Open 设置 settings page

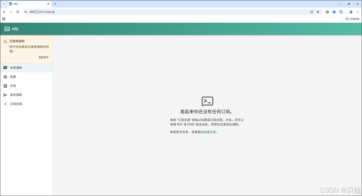point(26,77)
